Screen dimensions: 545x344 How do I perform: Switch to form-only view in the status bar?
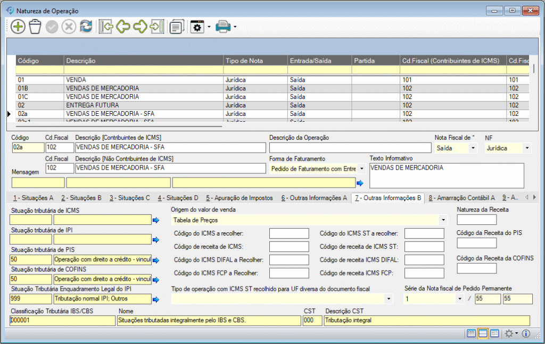click(x=494, y=333)
